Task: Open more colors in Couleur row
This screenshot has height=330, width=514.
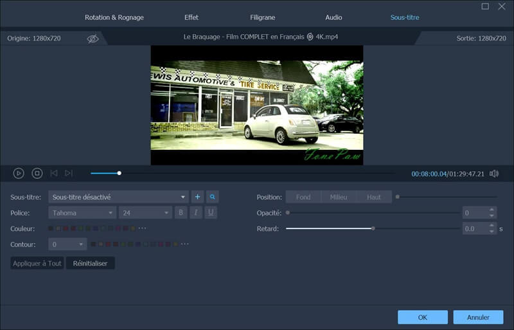Action: click(142, 228)
